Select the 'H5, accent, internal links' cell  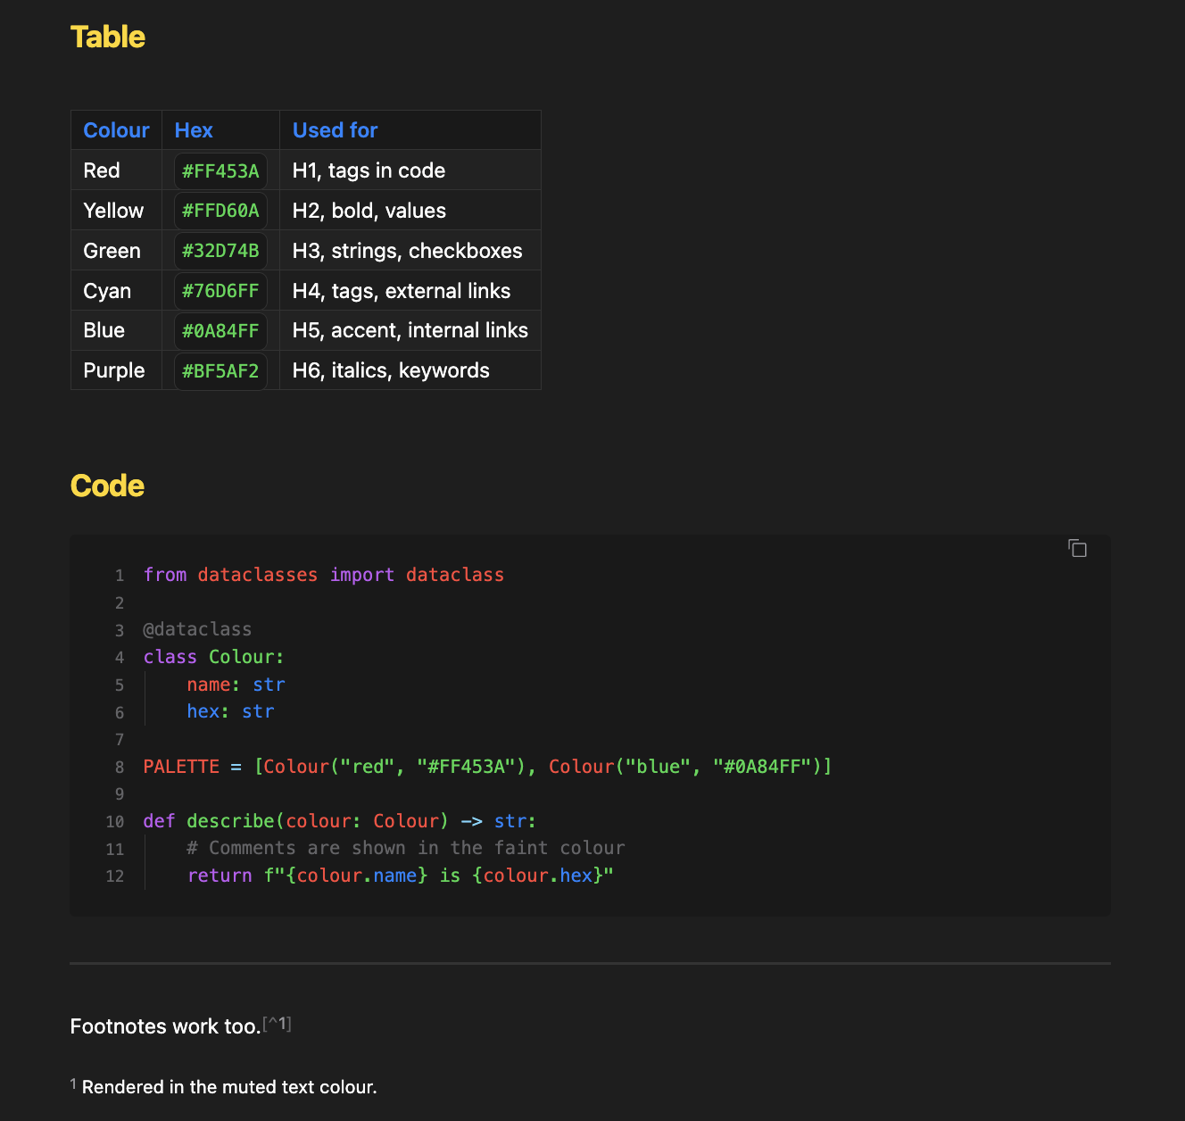[410, 330]
